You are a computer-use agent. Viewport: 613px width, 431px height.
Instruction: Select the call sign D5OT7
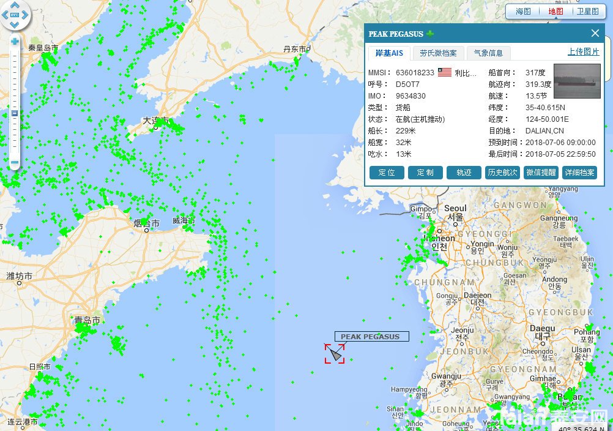pyautogui.click(x=407, y=84)
